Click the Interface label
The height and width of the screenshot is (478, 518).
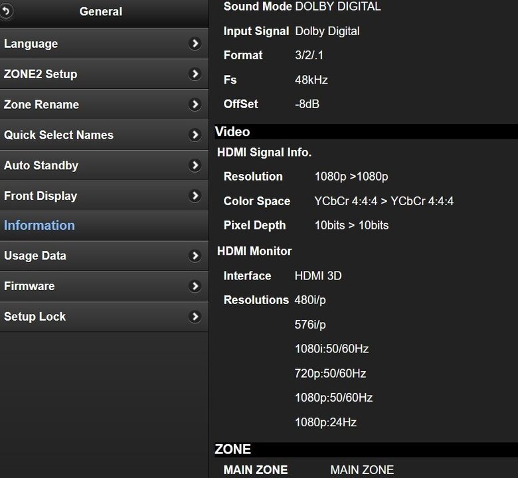247,276
